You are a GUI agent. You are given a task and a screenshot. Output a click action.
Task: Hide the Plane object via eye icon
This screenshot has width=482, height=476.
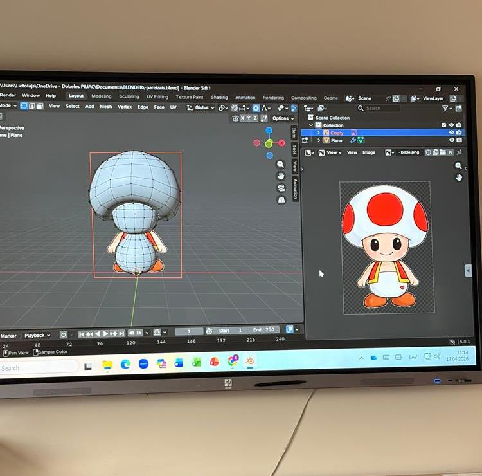point(451,140)
